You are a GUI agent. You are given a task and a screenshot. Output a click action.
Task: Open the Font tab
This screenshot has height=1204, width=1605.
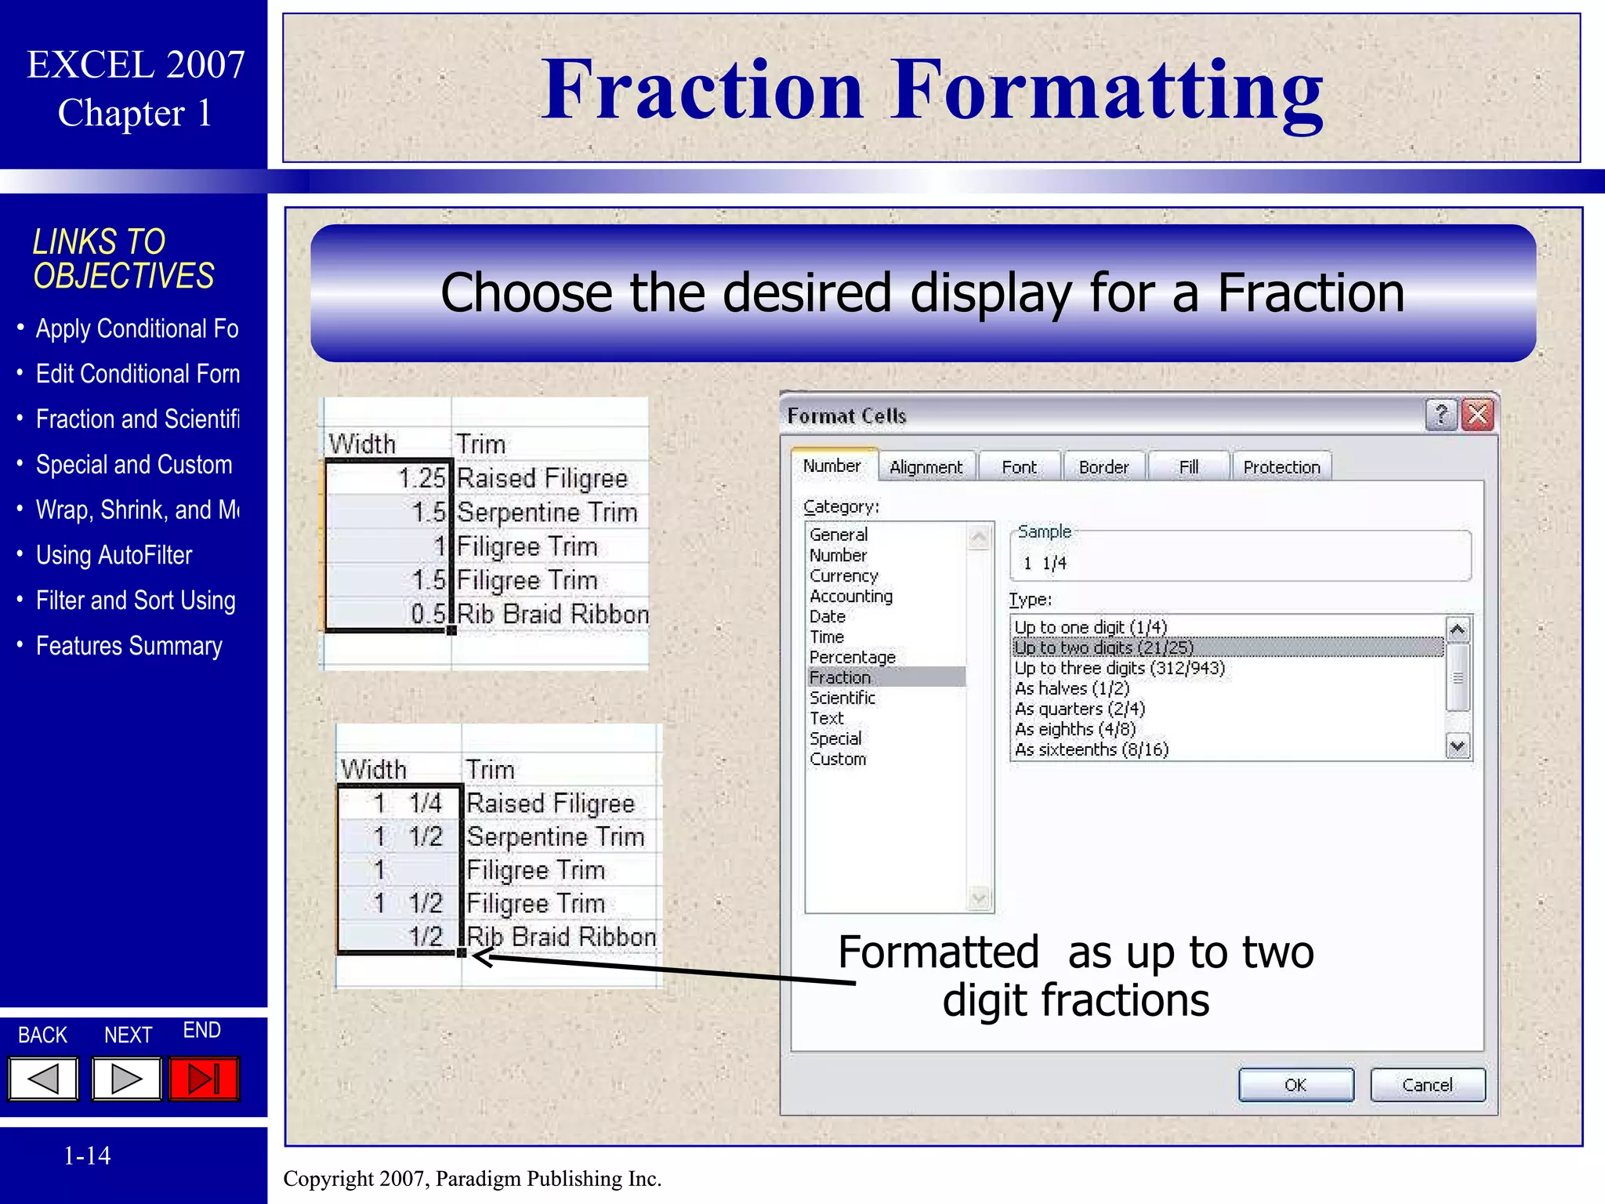tap(1019, 467)
